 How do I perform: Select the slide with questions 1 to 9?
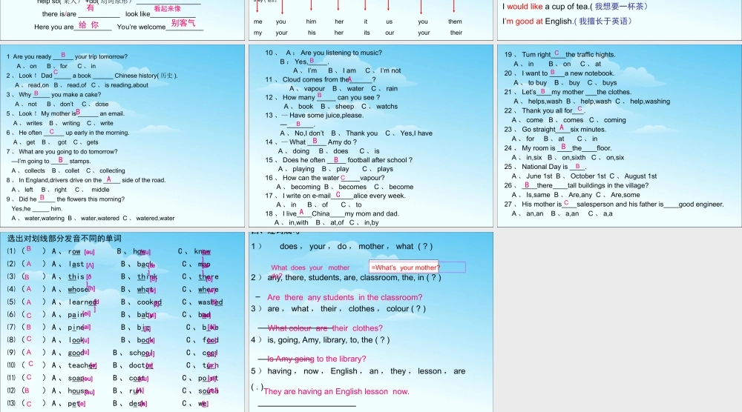[x=122, y=136]
